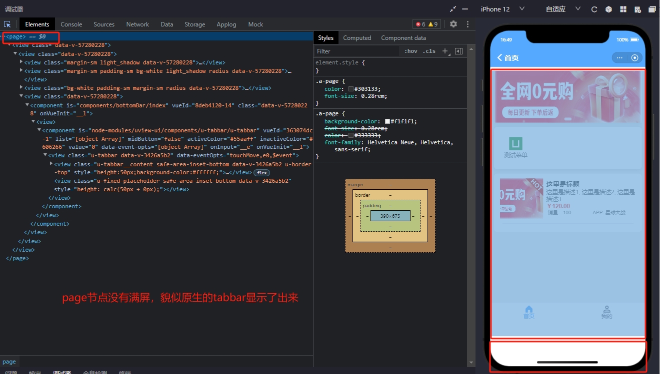
Task: Open the Mock tab
Action: coord(255,24)
